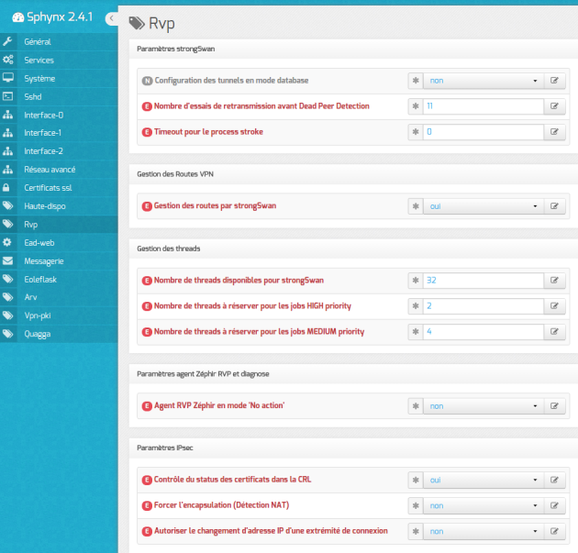Click the monitor icon beside Système
Viewport: 578px width, 553px height.
tap(7, 78)
